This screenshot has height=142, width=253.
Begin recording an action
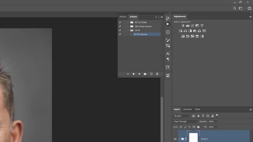(x=134, y=74)
